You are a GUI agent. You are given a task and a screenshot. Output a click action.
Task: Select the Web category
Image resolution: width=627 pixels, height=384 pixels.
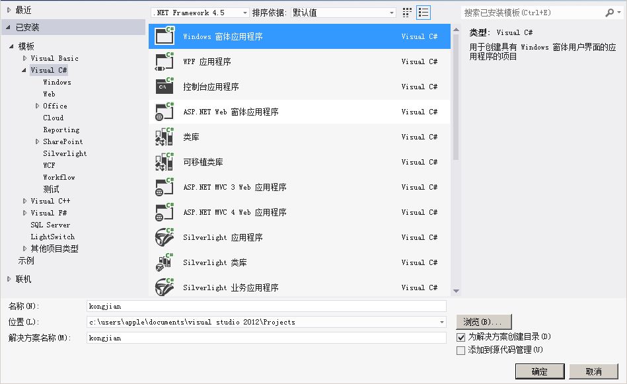coord(49,94)
